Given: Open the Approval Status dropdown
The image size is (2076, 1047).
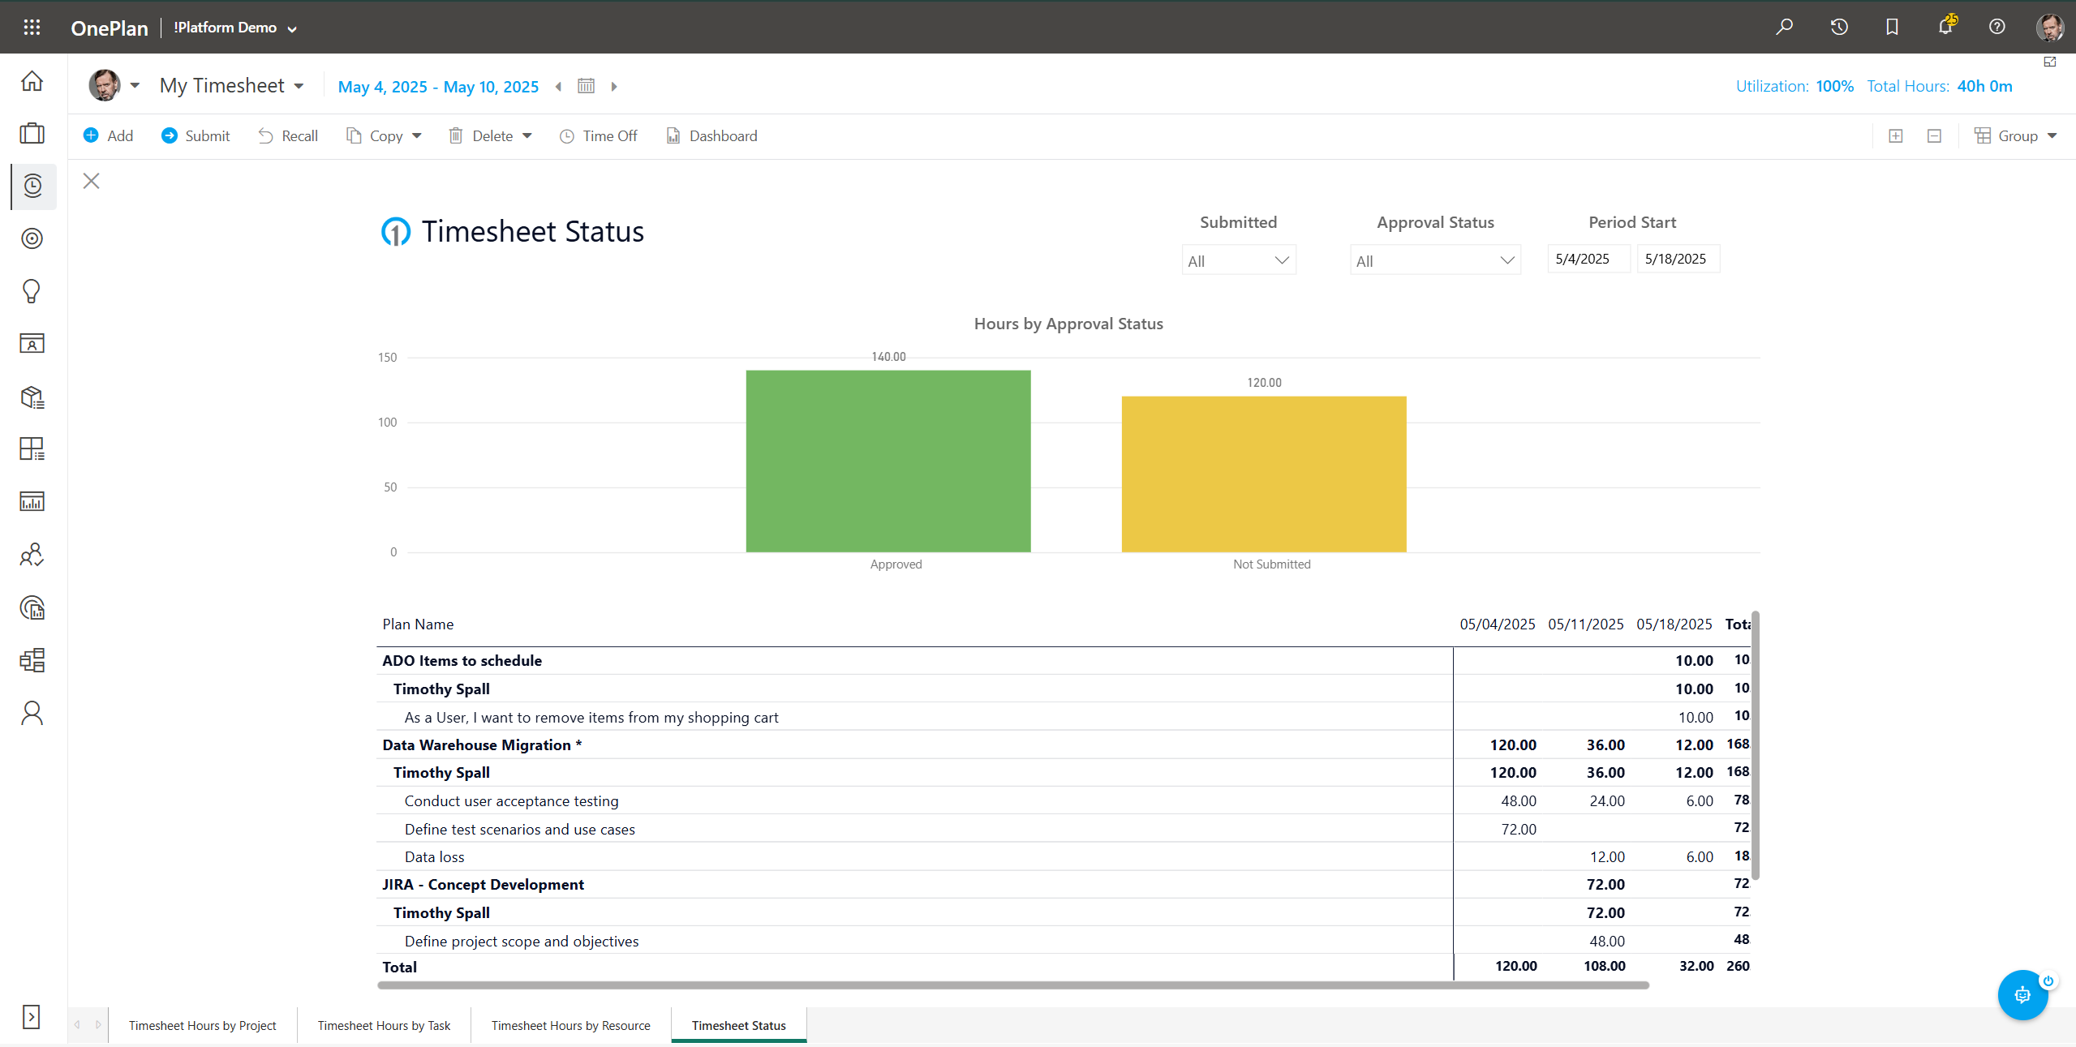Looking at the screenshot, I should coord(1434,260).
